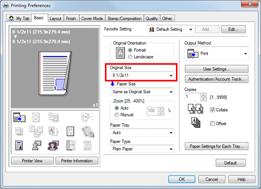This screenshot has height=189, width=261.
Task: Select the Landscape orientation radio button
Action: [x=130, y=57]
